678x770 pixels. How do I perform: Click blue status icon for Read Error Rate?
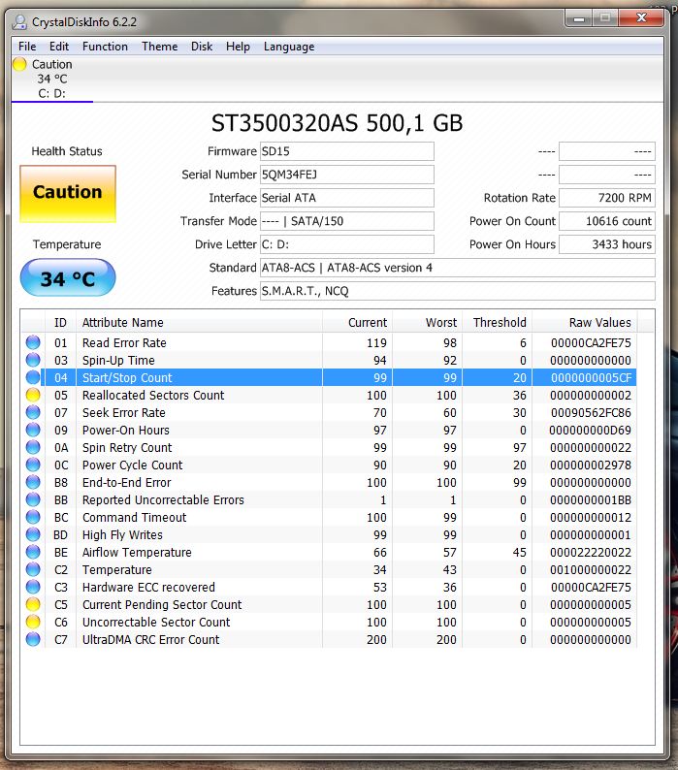coord(33,342)
